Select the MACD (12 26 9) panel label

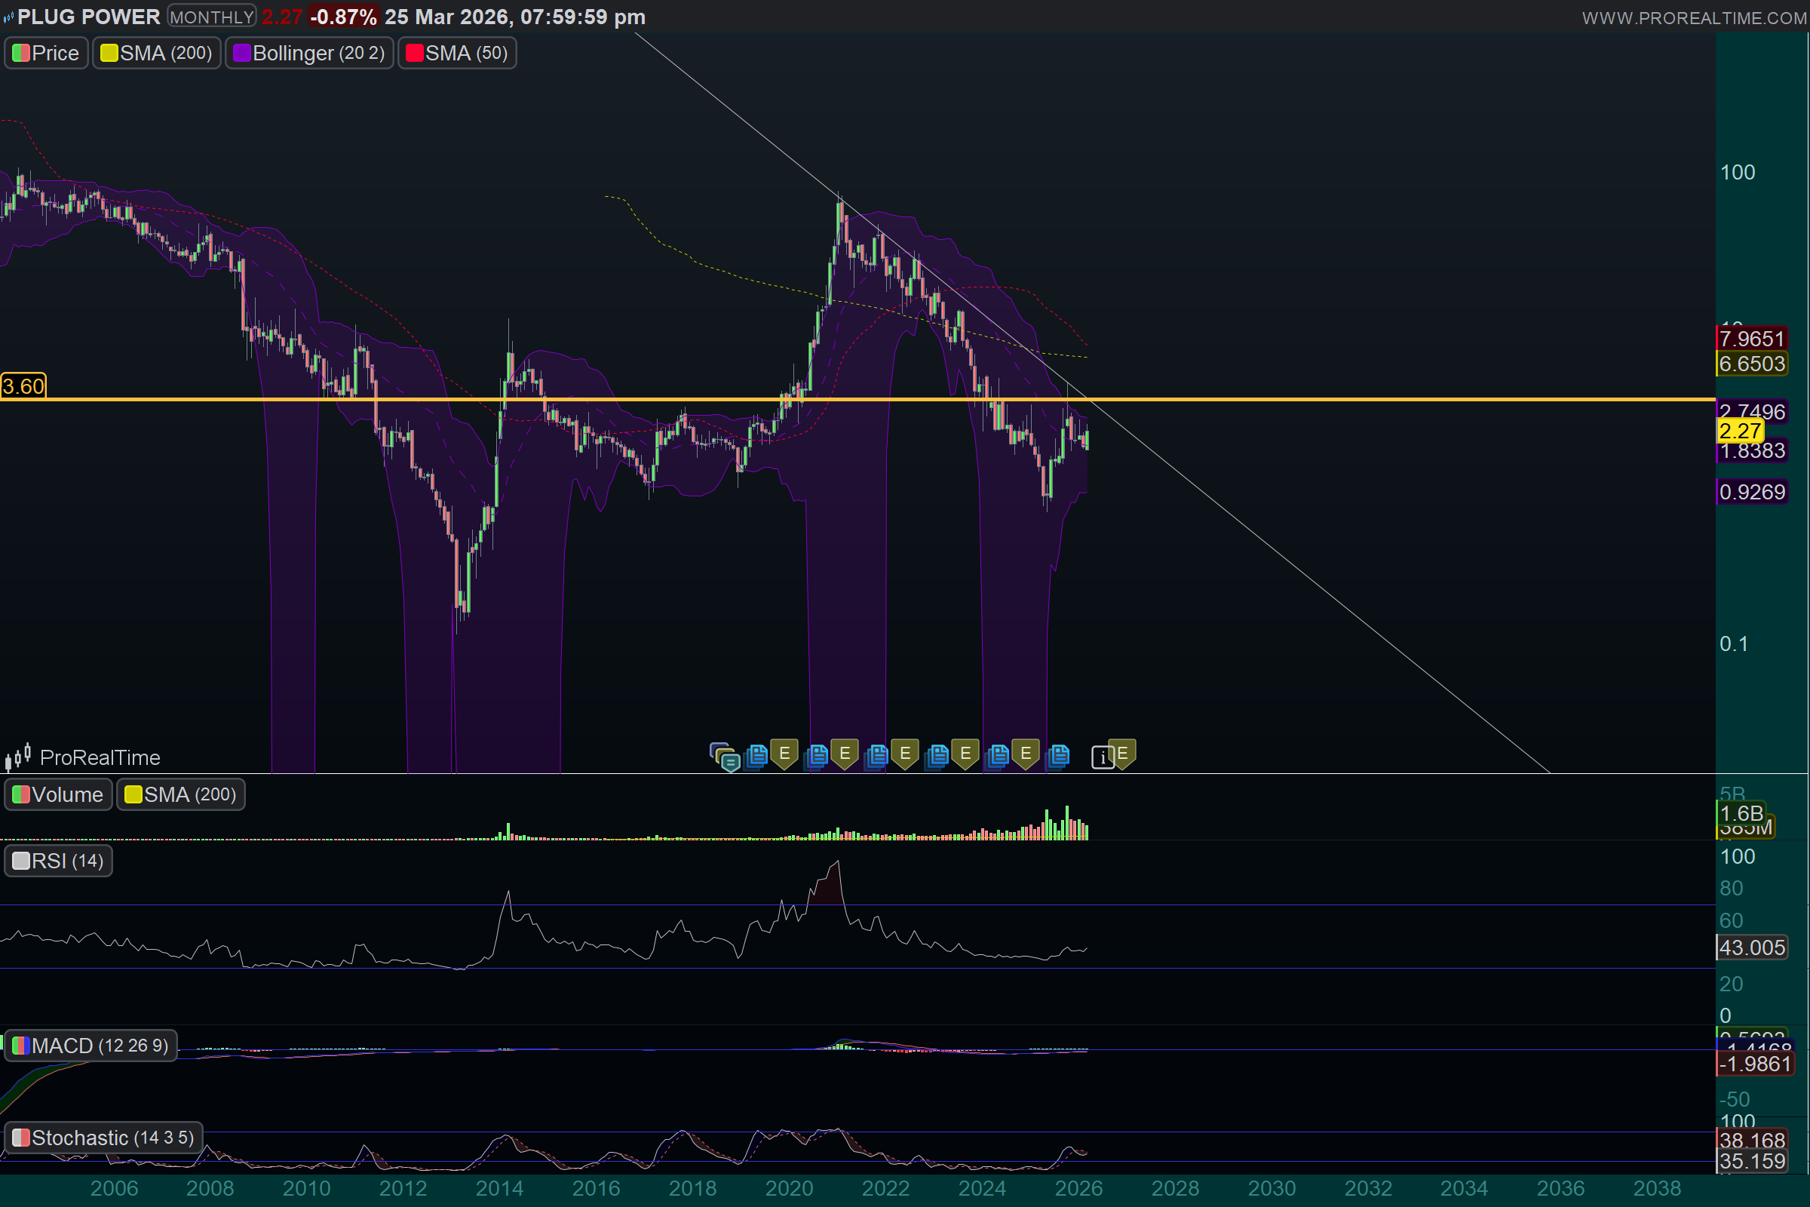90,1046
